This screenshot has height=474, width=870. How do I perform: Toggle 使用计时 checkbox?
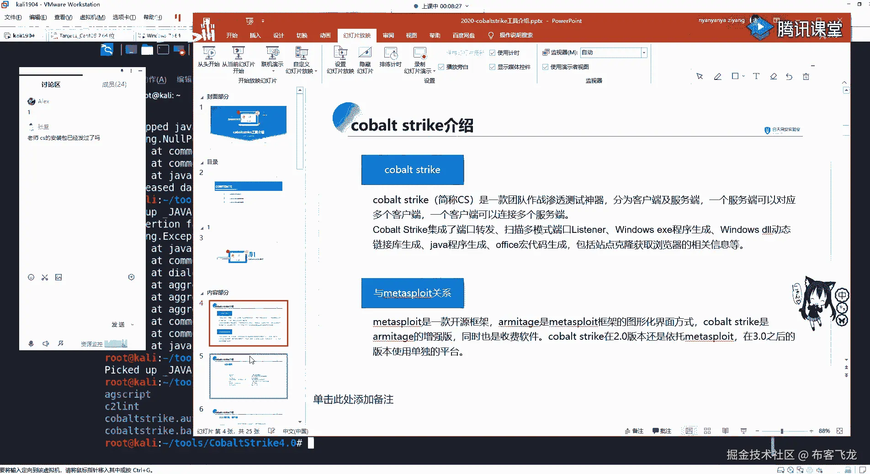pyautogui.click(x=493, y=53)
